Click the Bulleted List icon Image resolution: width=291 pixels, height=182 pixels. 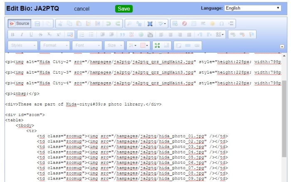point(91,34)
